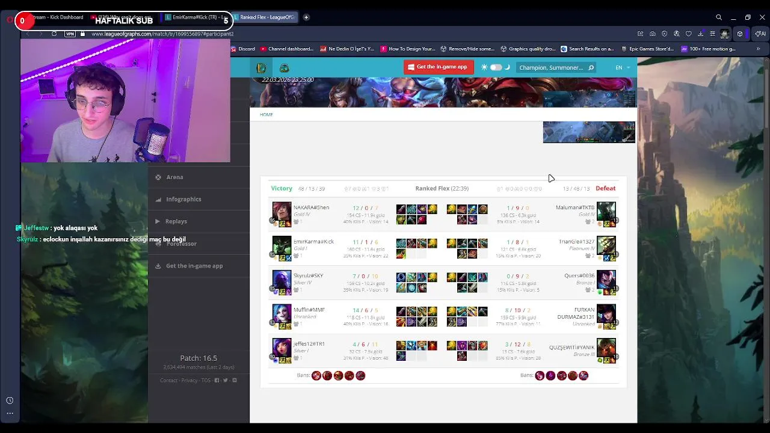Switch to the EmirKarma#Kick (TR) browser tab
This screenshot has height=433, width=770.
pos(196,17)
